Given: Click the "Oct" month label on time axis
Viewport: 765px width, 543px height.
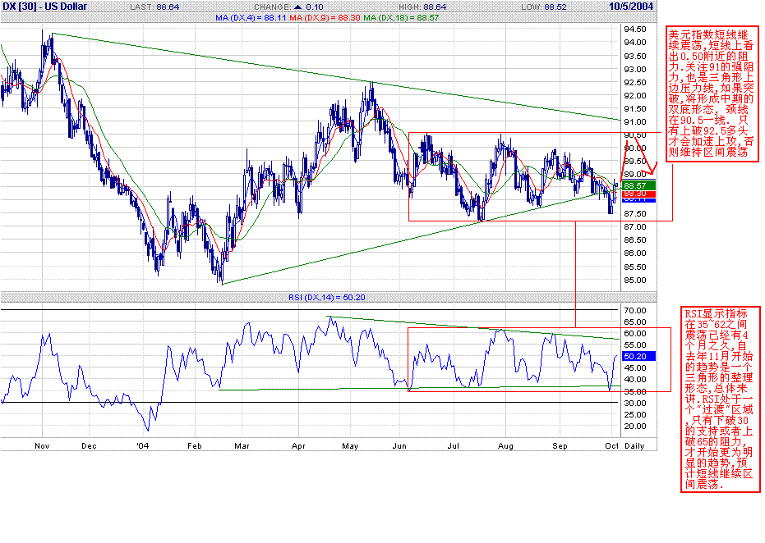Looking at the screenshot, I should [612, 445].
